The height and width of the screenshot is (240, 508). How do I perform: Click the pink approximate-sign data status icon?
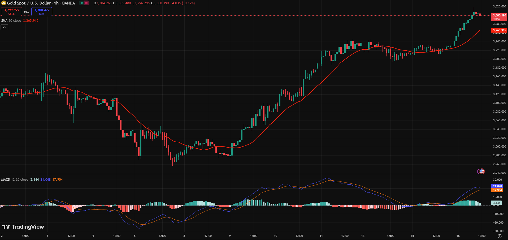(x=87, y=3)
